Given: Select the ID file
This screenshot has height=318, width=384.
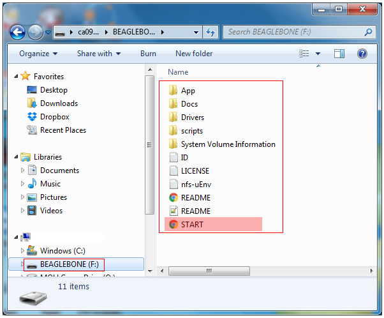Looking at the screenshot, I should click(184, 158).
